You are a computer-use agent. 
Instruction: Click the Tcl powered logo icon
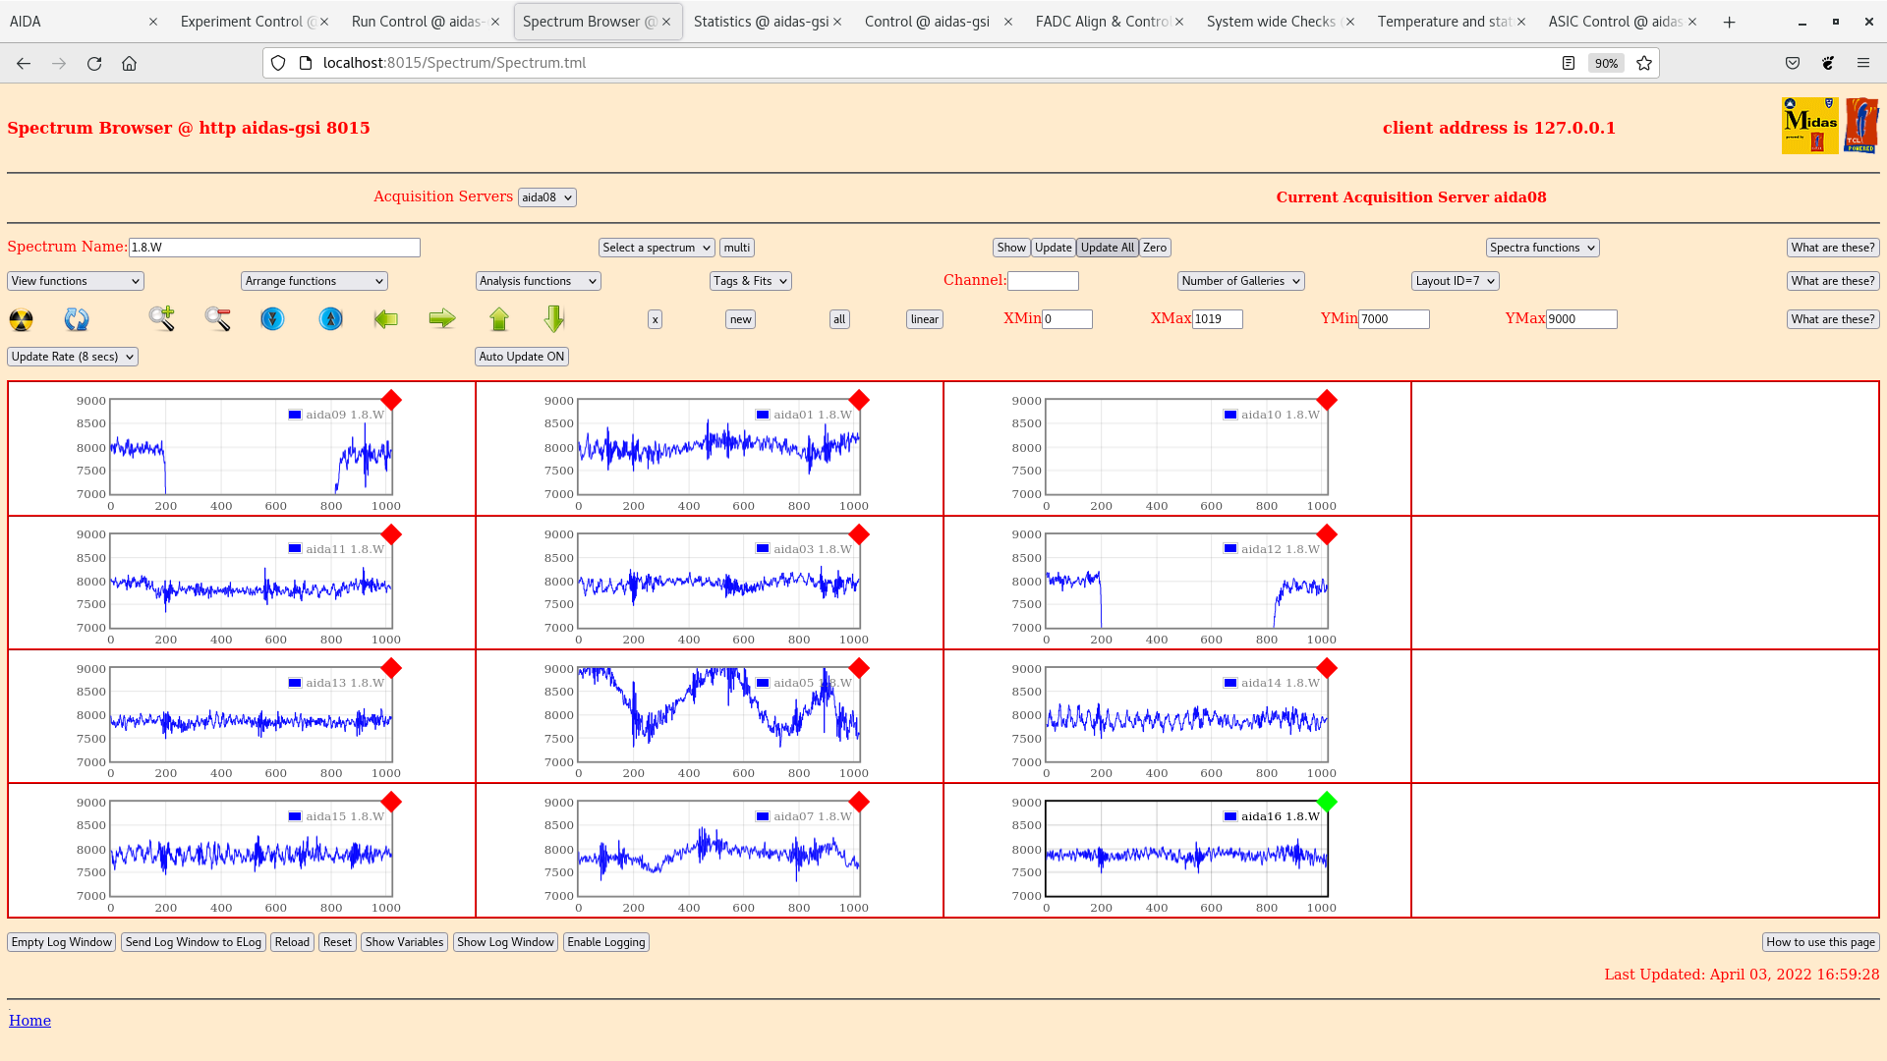[1861, 126]
